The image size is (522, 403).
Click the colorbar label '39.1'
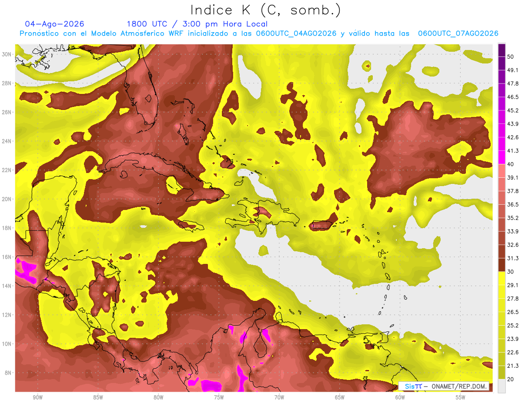coord(513,177)
